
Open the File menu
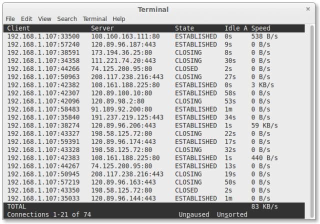coord(10,18)
